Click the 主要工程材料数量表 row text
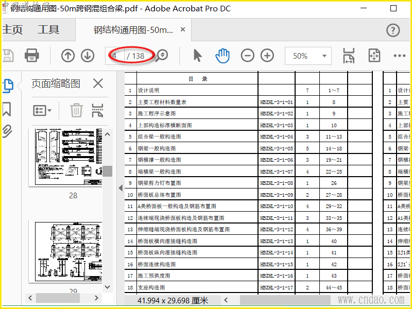The height and width of the screenshot is (309, 412). pos(162,102)
